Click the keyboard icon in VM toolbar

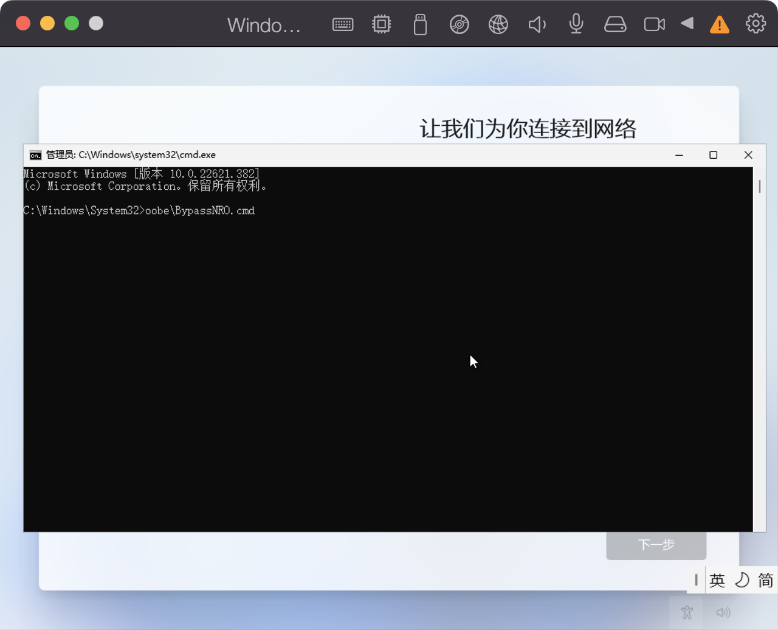tap(343, 24)
